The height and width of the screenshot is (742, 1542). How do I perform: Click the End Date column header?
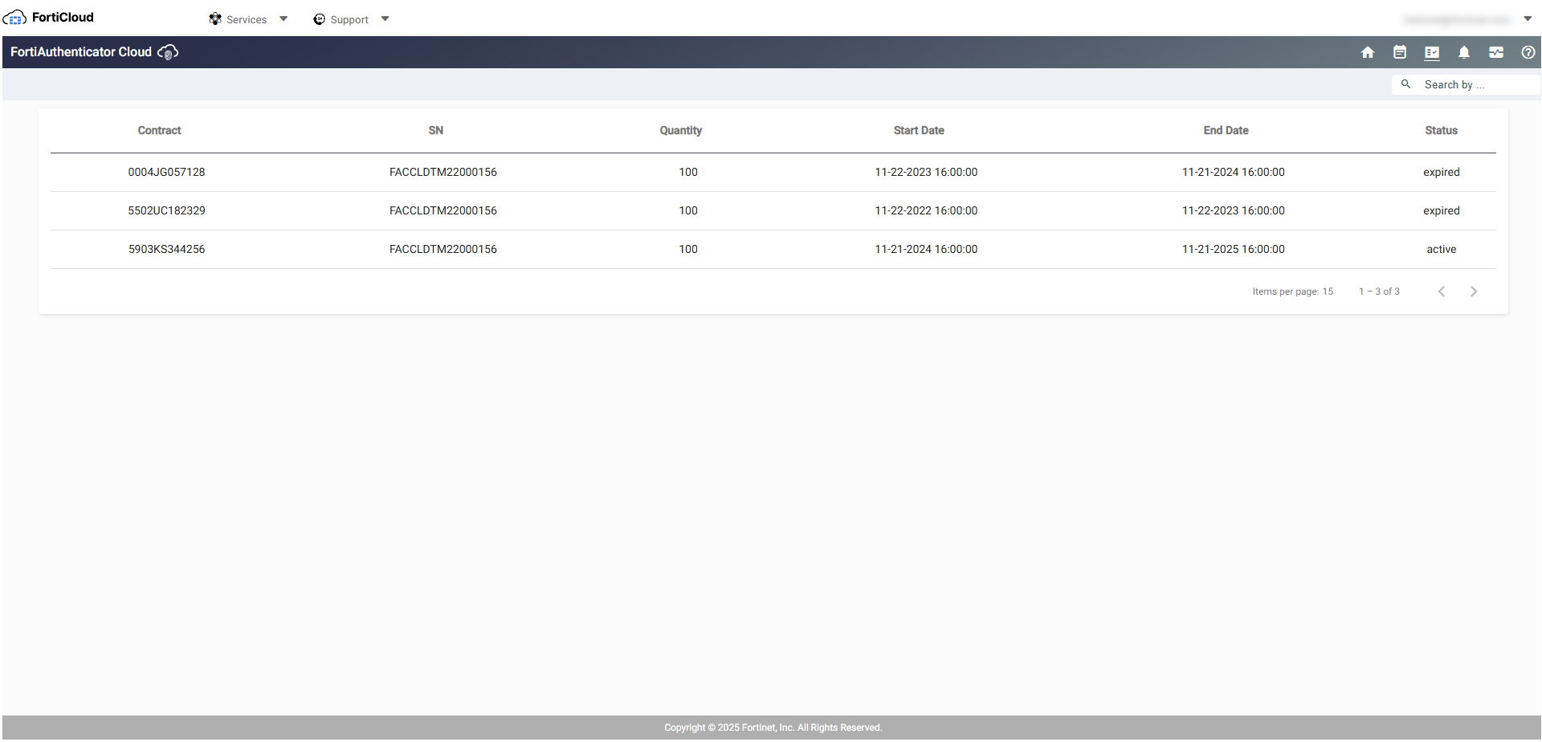pyautogui.click(x=1226, y=130)
